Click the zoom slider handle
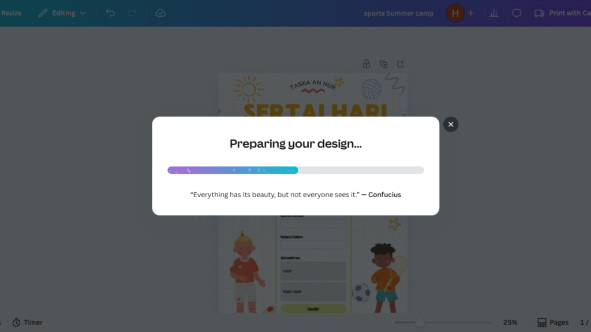The image size is (591, 332). click(420, 323)
